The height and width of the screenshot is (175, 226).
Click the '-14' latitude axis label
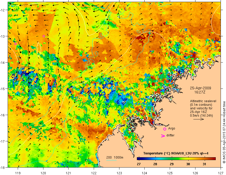click(x=3, y=63)
